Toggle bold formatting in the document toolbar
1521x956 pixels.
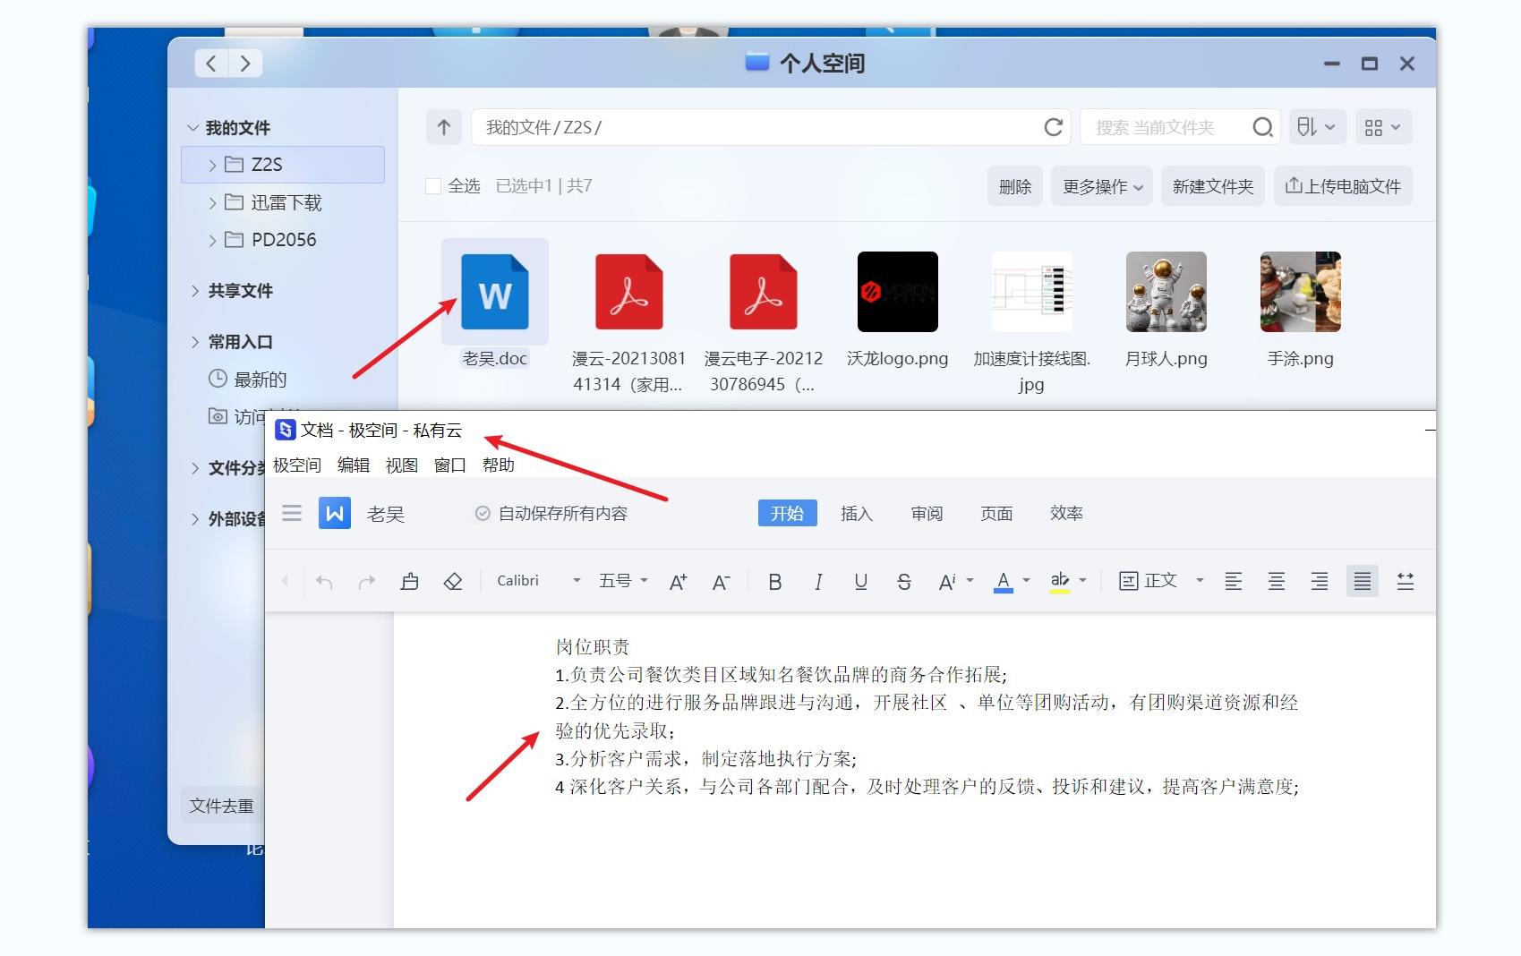coord(774,581)
